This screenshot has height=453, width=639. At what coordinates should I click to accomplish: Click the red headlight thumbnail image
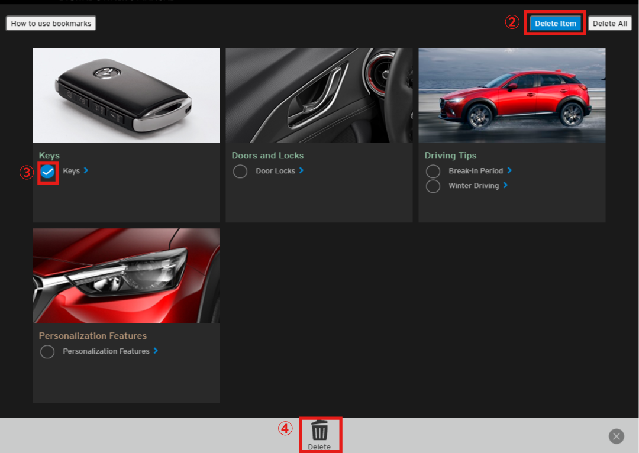coord(127,276)
